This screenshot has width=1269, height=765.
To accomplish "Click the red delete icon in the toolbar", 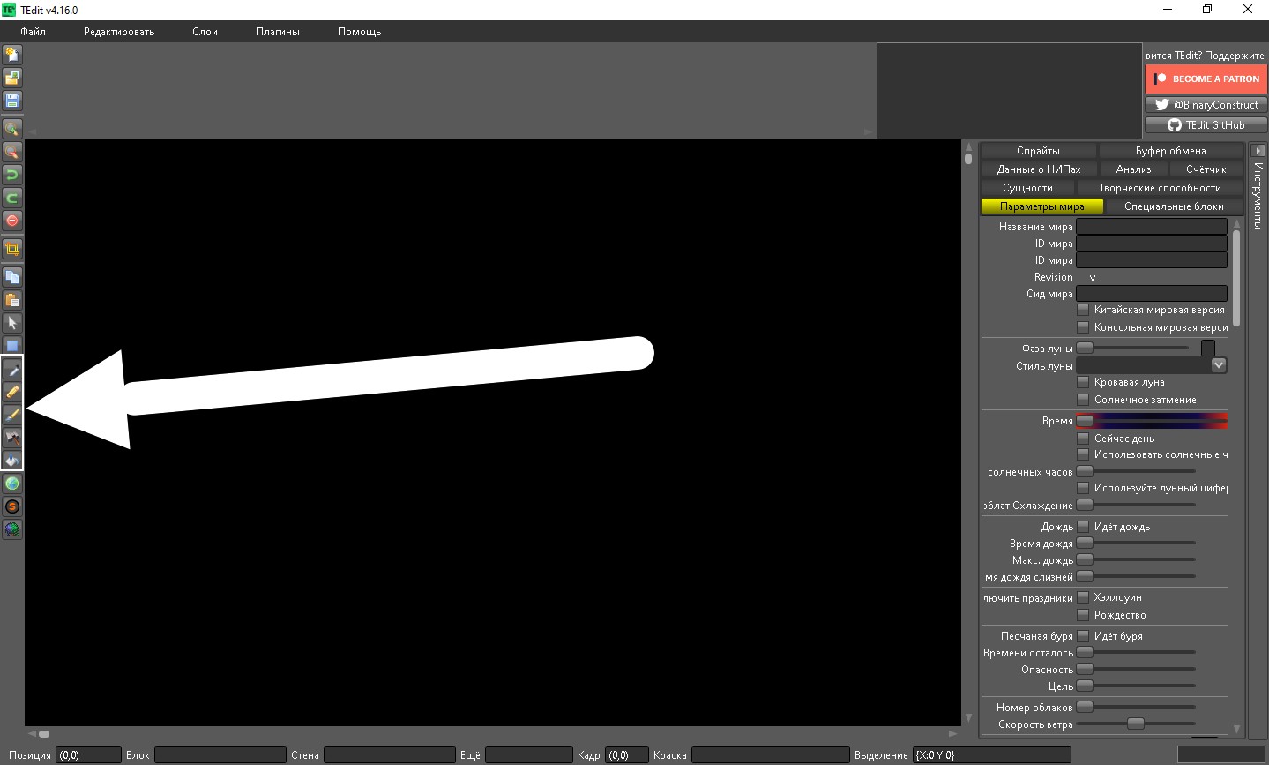I will [x=12, y=221].
